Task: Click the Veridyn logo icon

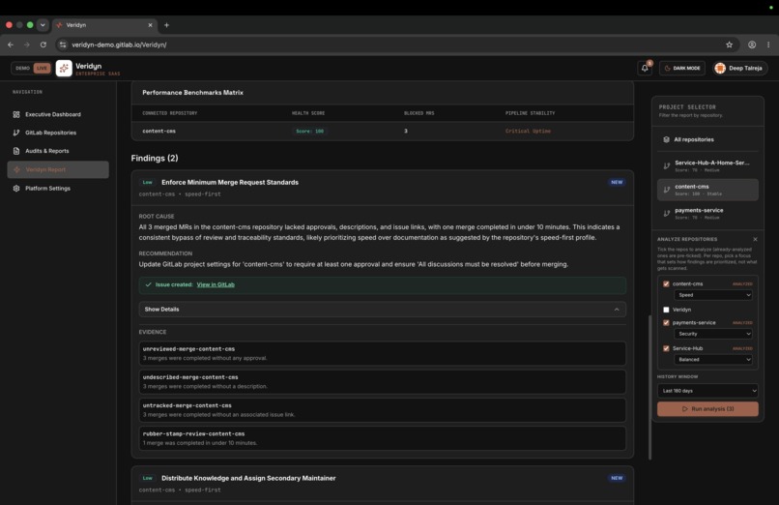Action: [x=64, y=68]
